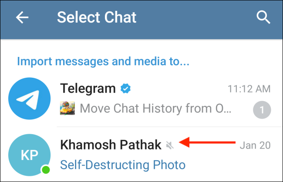Select the Khamosh Pathak chat name
Image resolution: width=283 pixels, height=182 pixels.
pyautogui.click(x=111, y=145)
